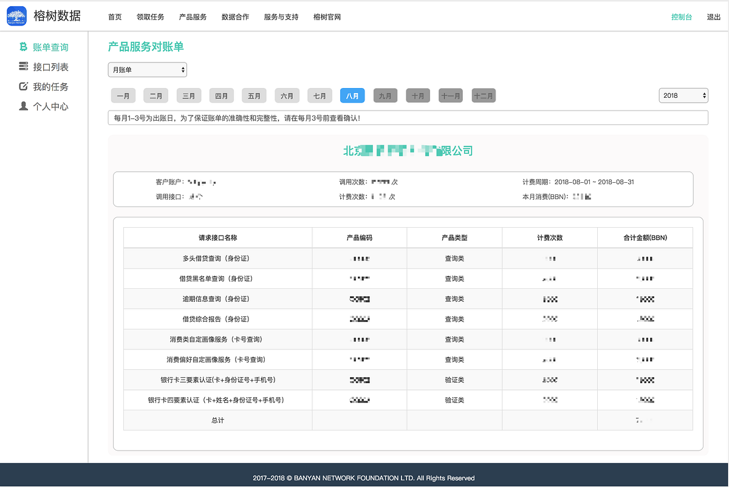The width and height of the screenshot is (729, 487).
Task: Click the 借贷黑名单查询（身份证） row name
Action: pos(217,279)
